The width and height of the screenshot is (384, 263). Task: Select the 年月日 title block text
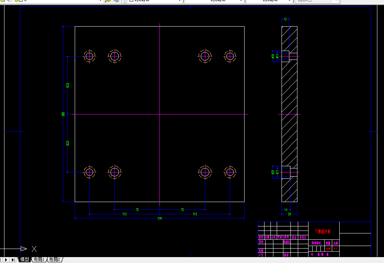click(303, 238)
